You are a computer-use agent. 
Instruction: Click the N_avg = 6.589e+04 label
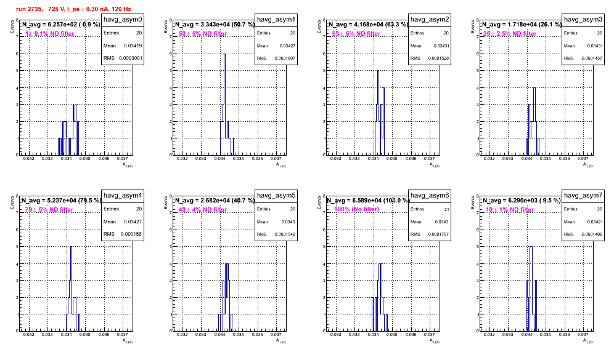coord(368,200)
